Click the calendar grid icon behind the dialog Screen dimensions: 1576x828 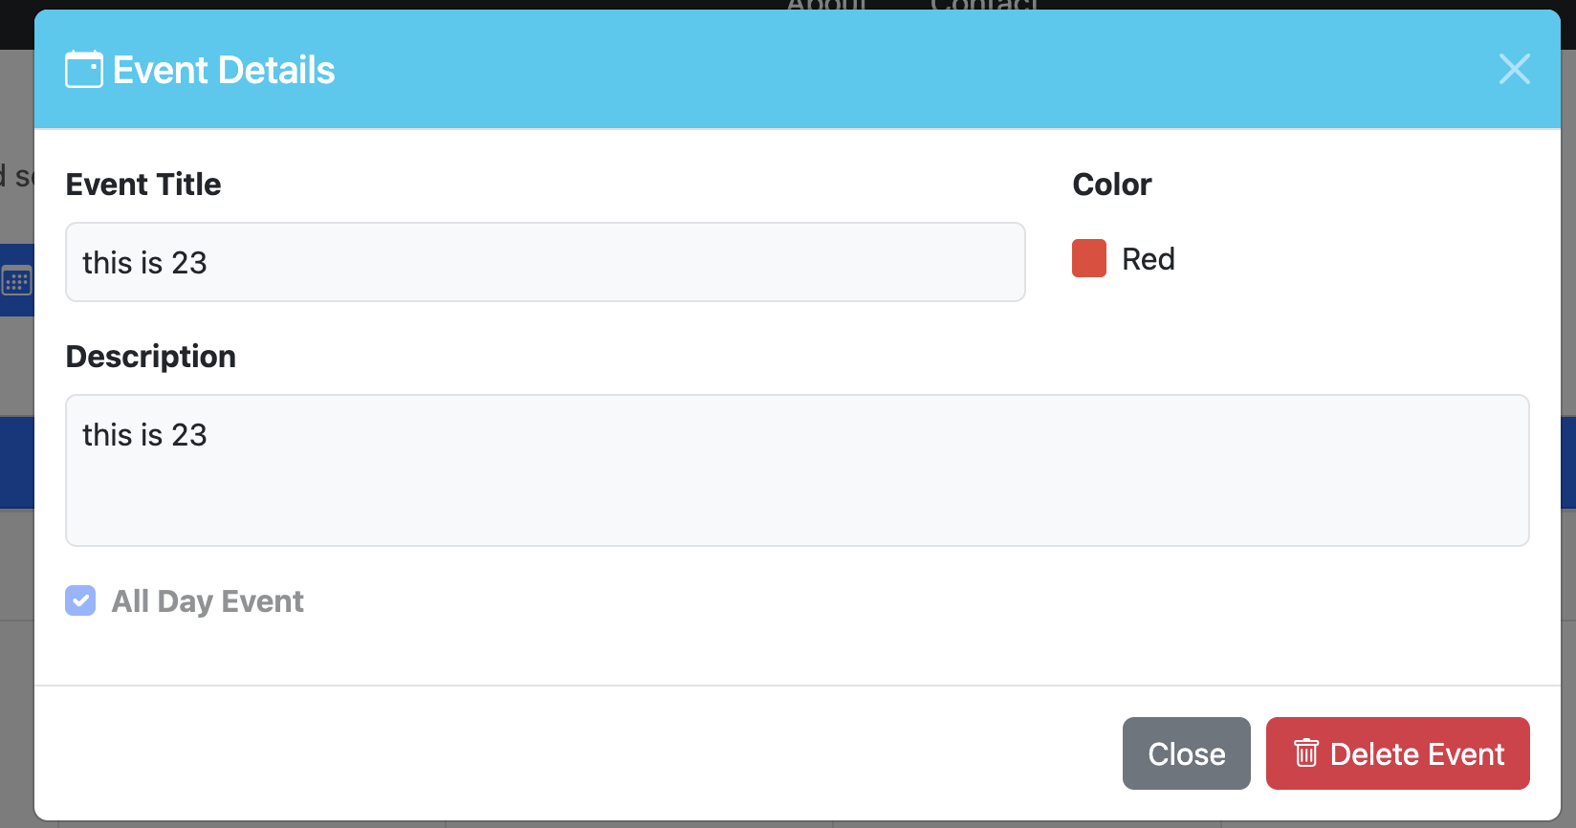pyautogui.click(x=16, y=281)
